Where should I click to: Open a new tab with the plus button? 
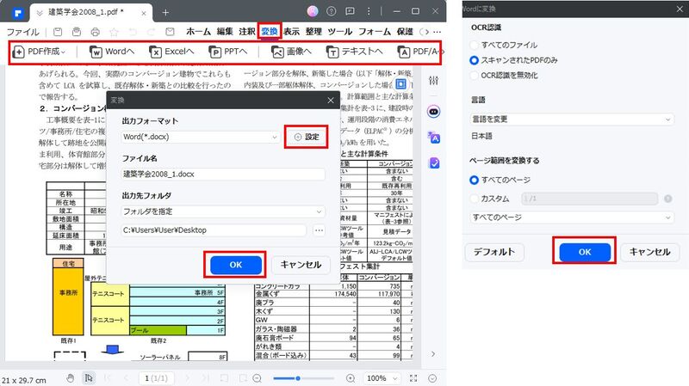tap(165, 13)
